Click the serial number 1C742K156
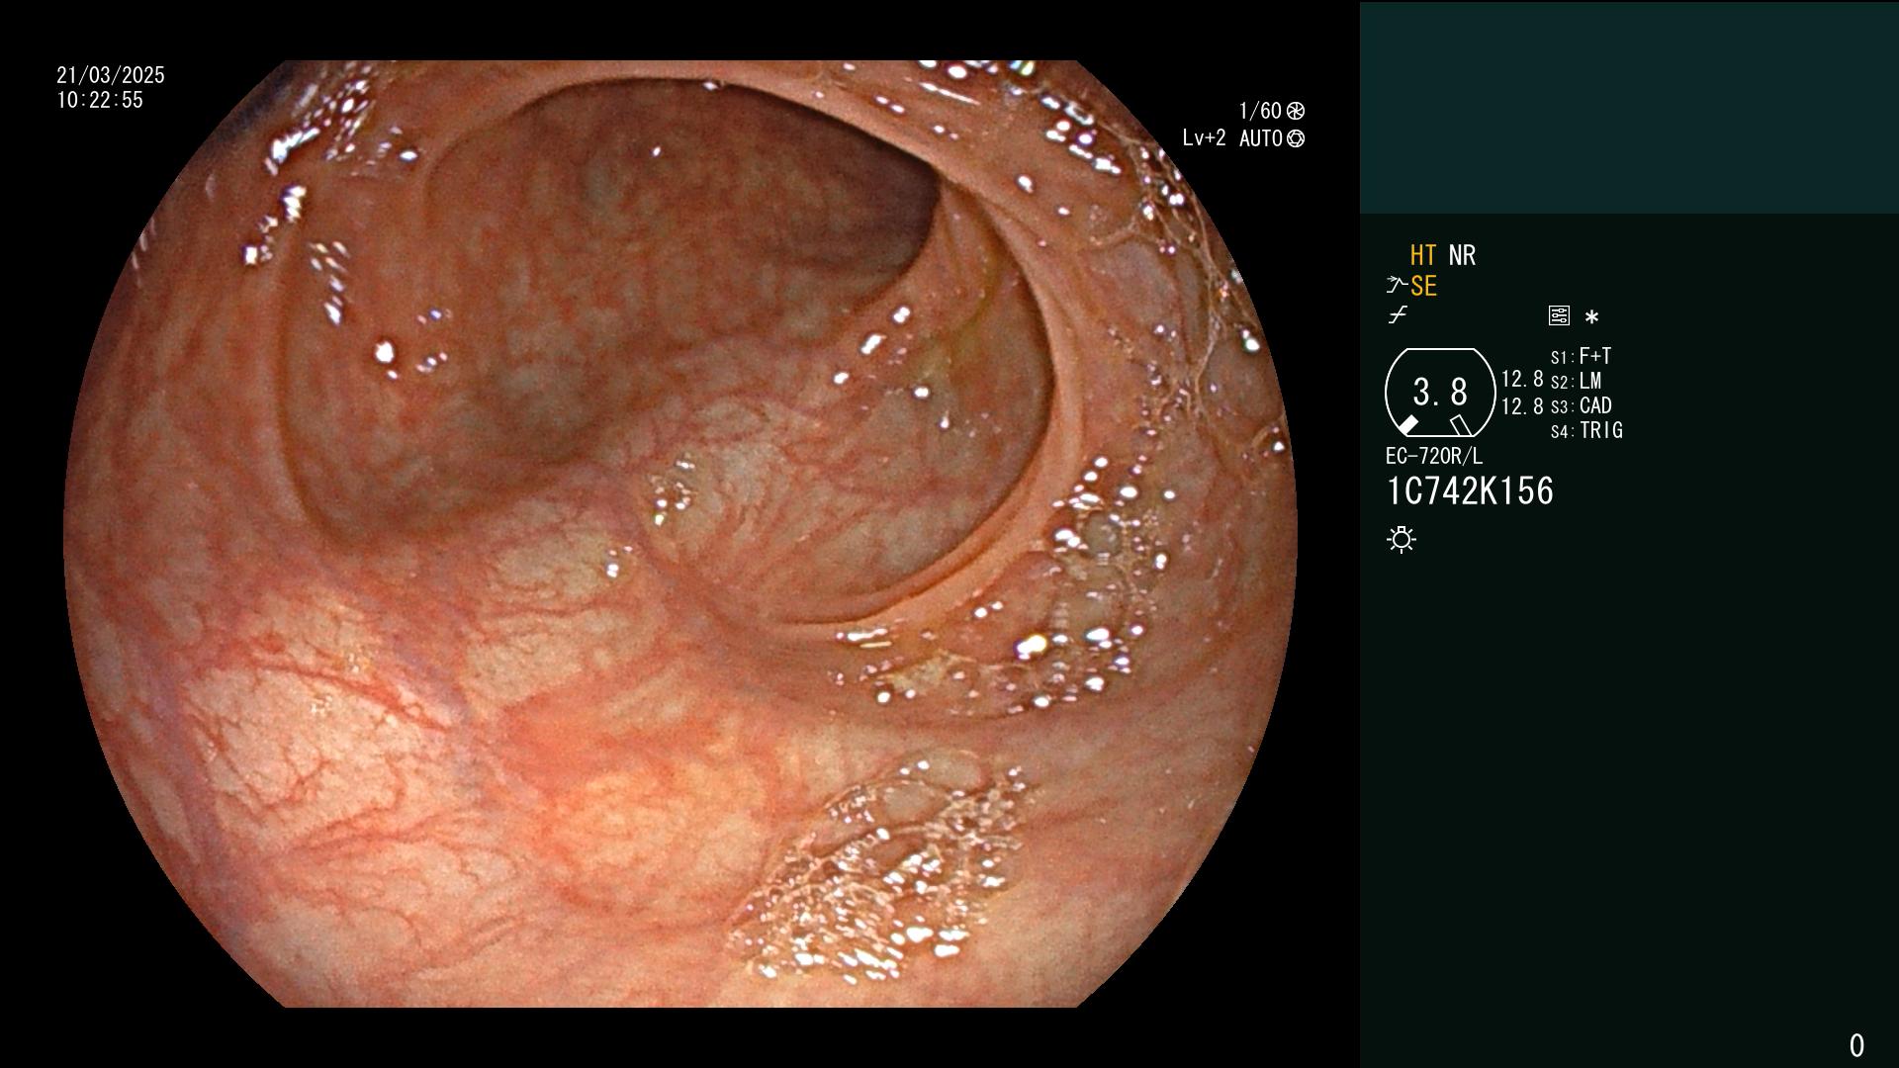This screenshot has height=1068, width=1899. (x=1470, y=491)
